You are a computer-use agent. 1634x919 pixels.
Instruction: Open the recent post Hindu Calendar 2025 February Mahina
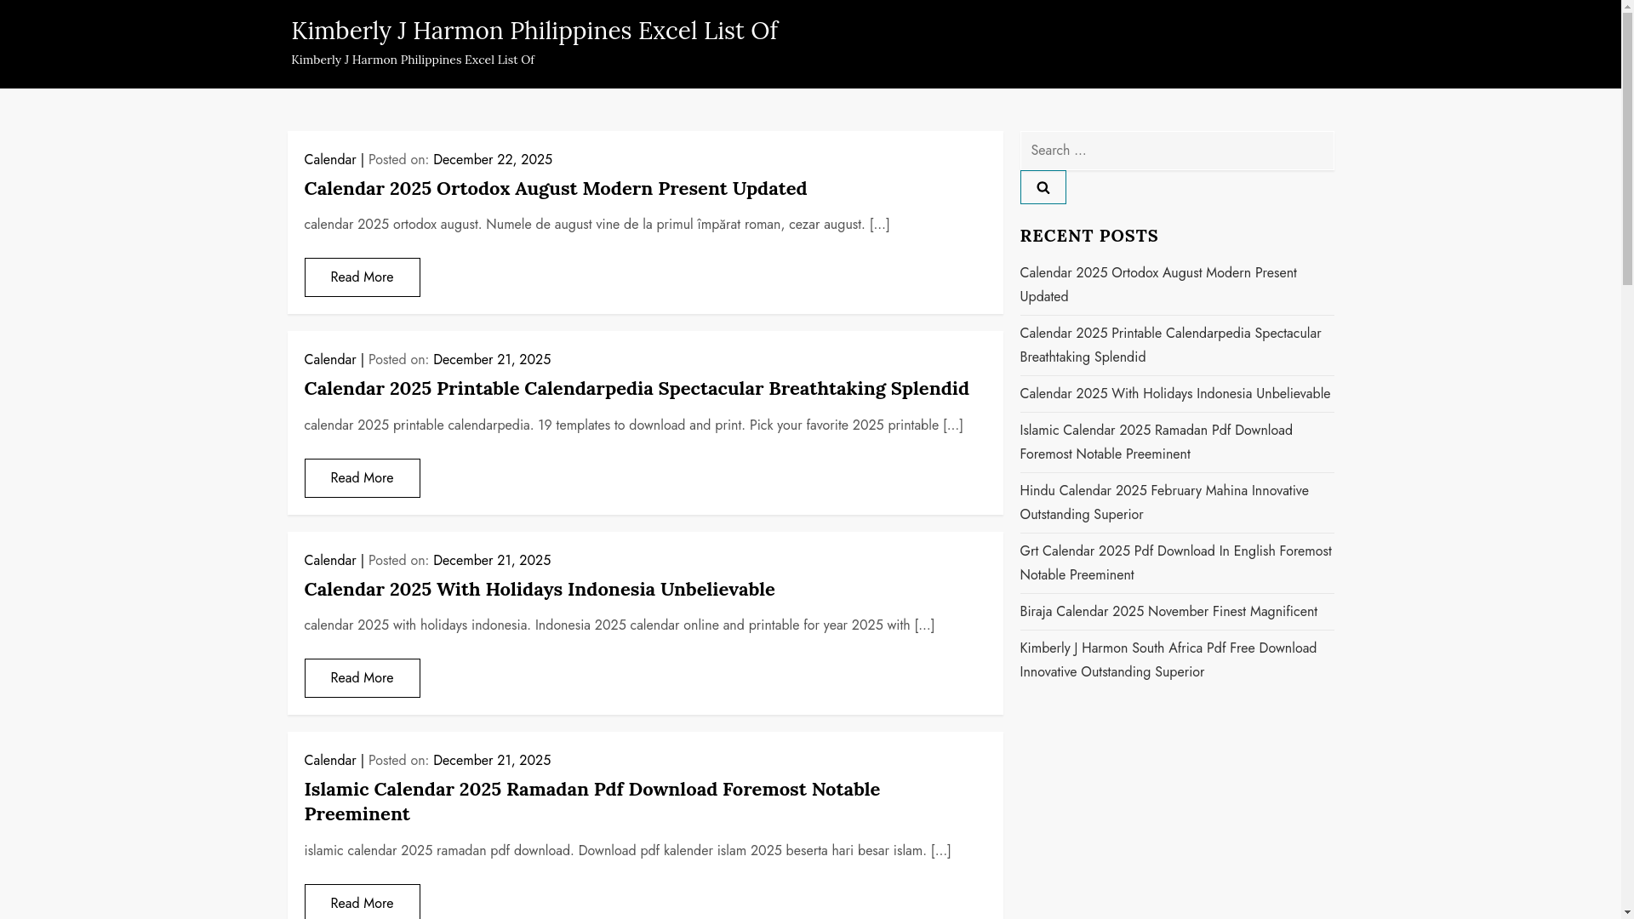(x=1163, y=502)
